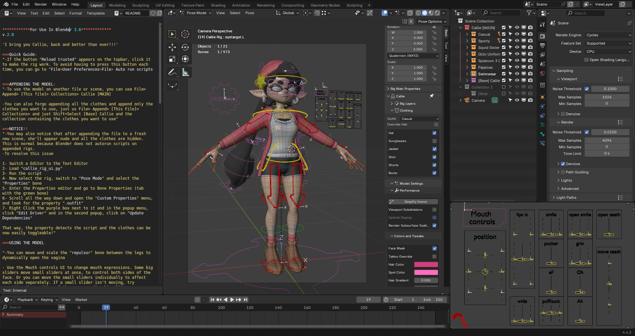
Task: Open the Object properties tab
Action: click(542, 97)
